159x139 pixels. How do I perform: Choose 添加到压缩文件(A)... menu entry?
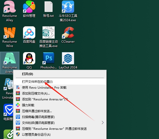[60, 93]
